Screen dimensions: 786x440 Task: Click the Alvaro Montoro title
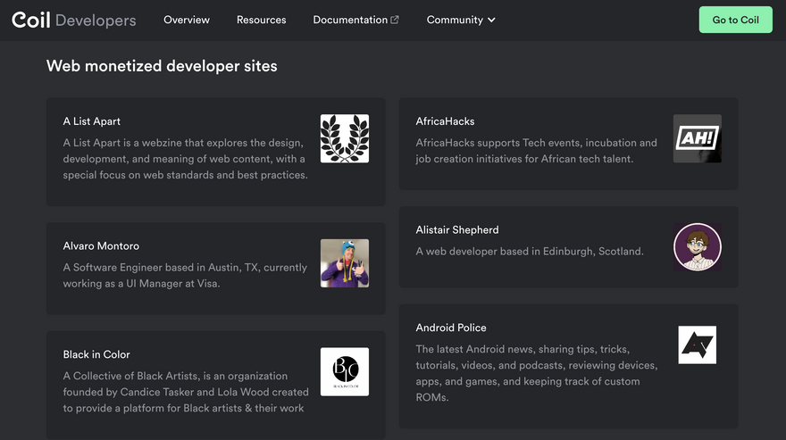(x=101, y=246)
